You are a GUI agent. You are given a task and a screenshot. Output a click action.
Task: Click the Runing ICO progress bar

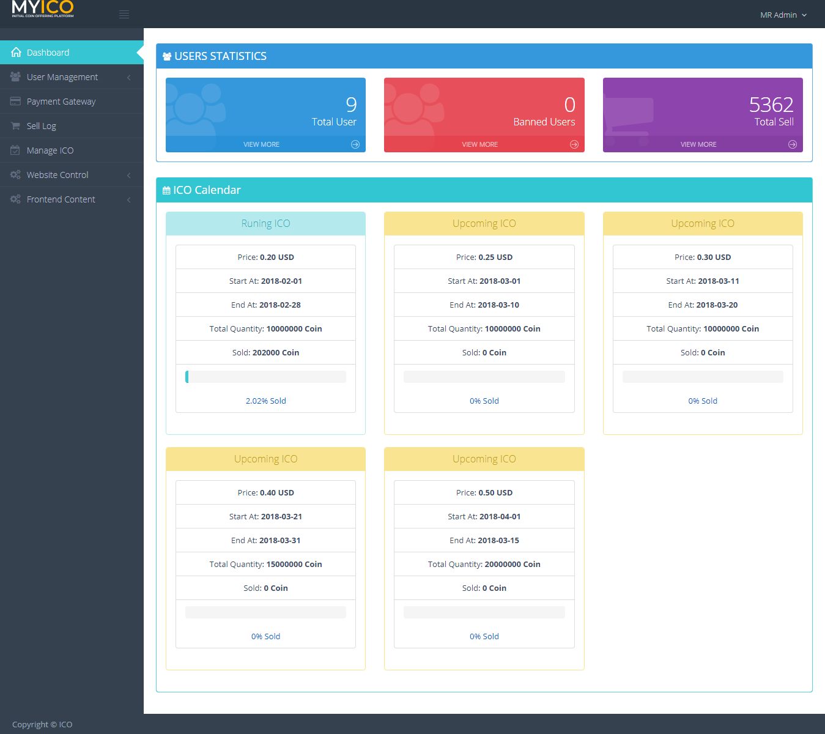tap(265, 377)
